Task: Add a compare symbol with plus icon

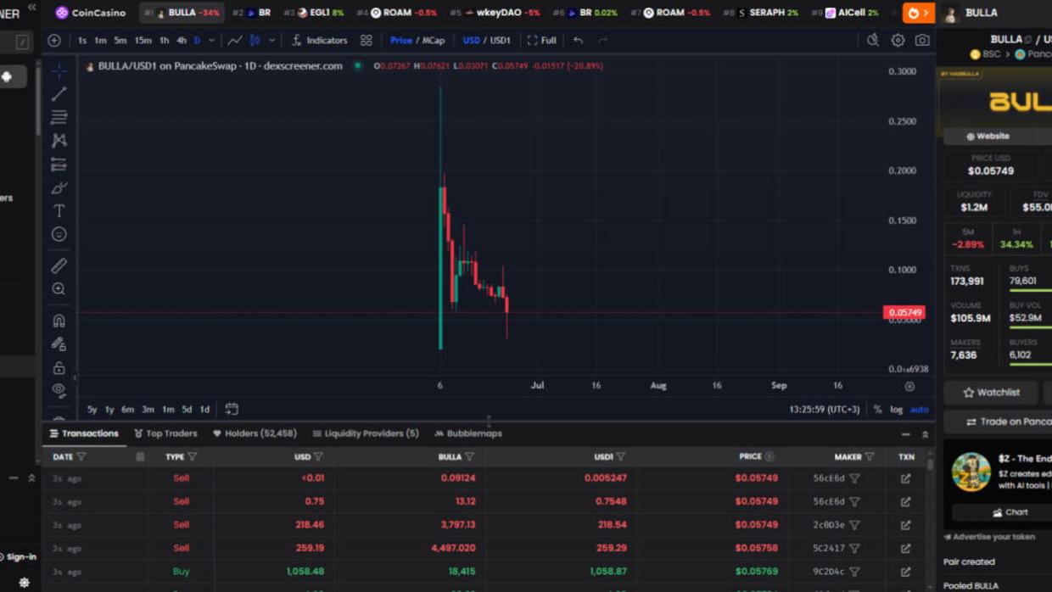Action: tap(54, 40)
